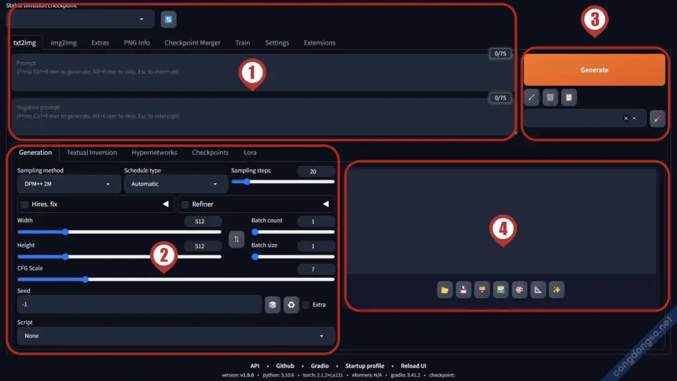Click the palette icon to send to inpaint
The width and height of the screenshot is (677, 381).
pos(520,290)
